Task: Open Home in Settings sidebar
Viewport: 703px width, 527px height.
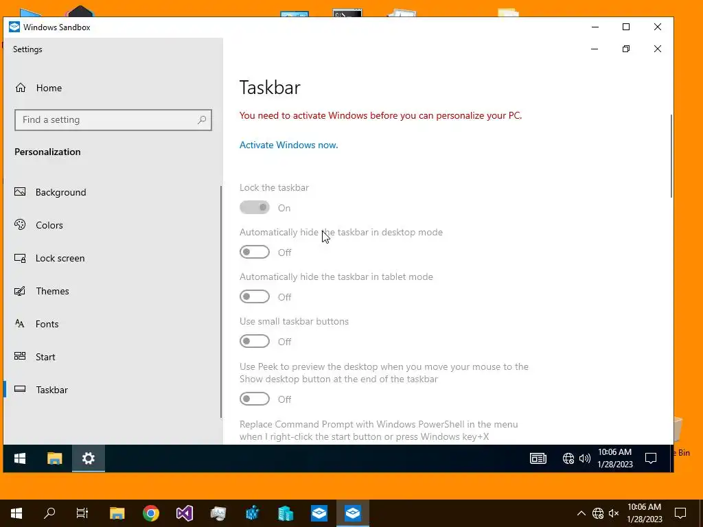Action: coord(38,88)
